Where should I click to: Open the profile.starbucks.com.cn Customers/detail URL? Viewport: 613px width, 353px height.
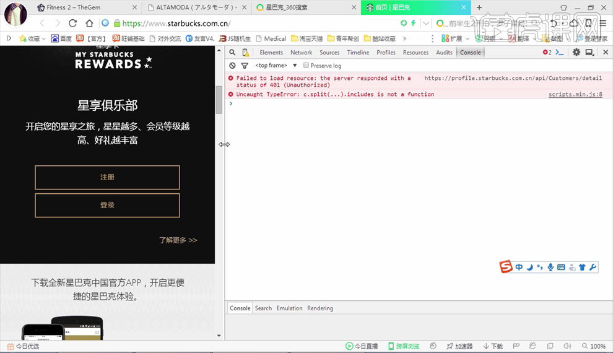pyautogui.click(x=513, y=78)
